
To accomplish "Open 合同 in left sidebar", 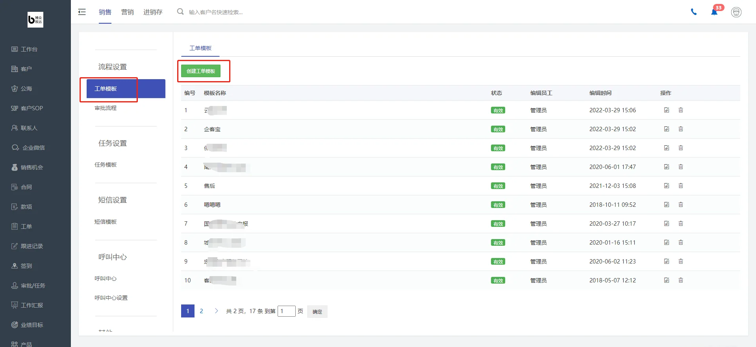I will coord(22,187).
